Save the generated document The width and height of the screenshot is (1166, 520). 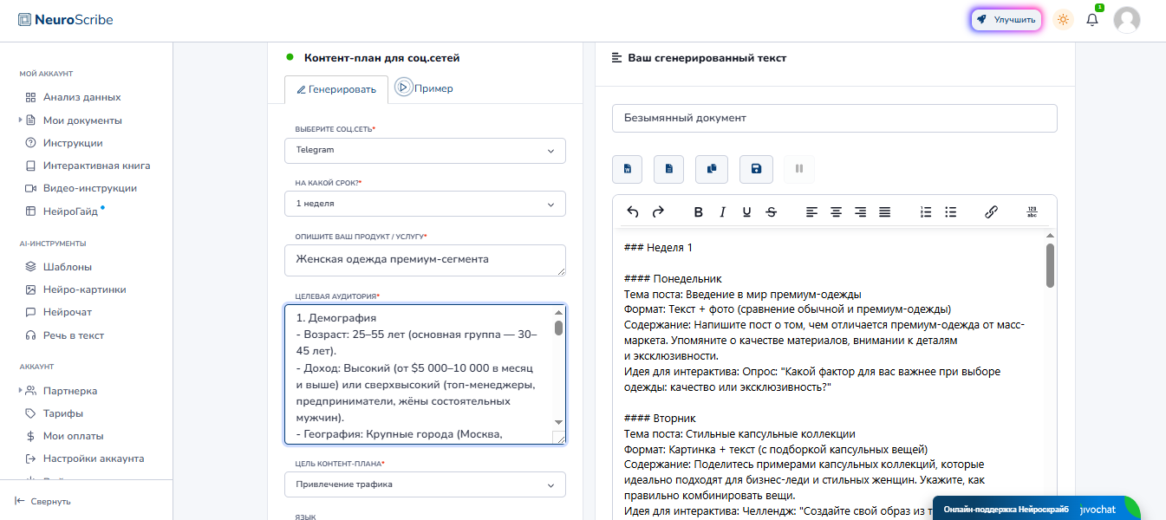[x=756, y=169]
